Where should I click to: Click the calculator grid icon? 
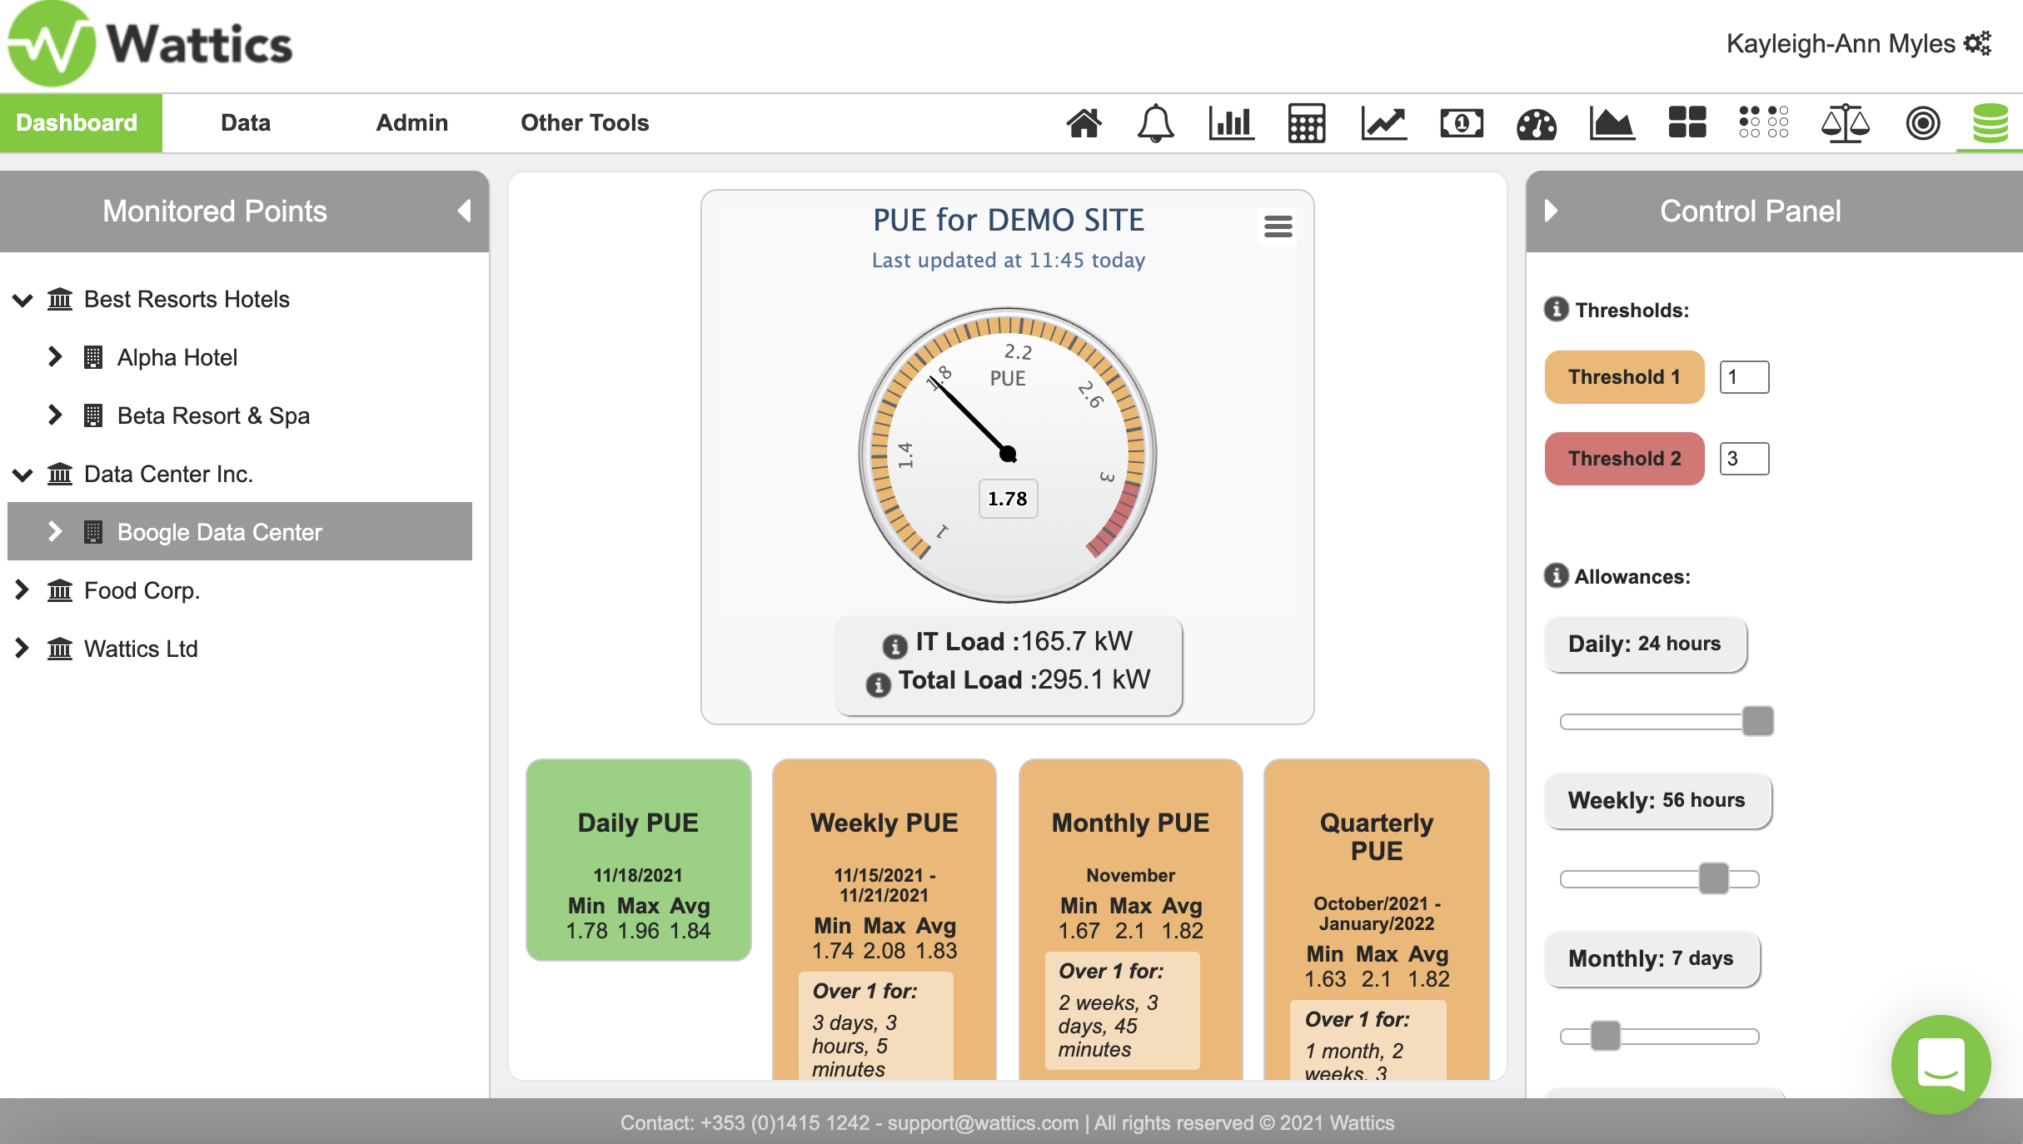pos(1306,123)
